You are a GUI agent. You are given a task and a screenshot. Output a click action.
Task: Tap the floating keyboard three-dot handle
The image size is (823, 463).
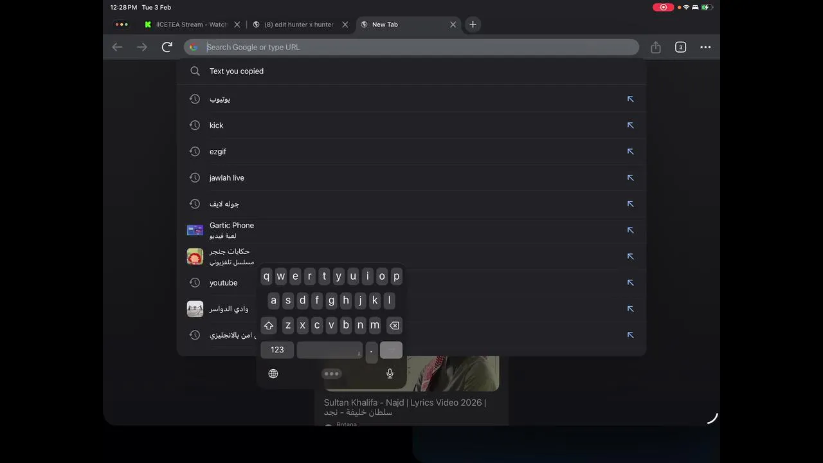pos(331,374)
